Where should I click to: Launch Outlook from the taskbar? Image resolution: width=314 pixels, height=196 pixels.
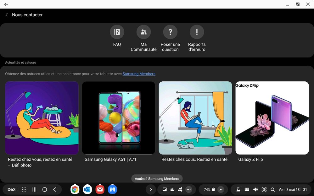tap(87, 189)
